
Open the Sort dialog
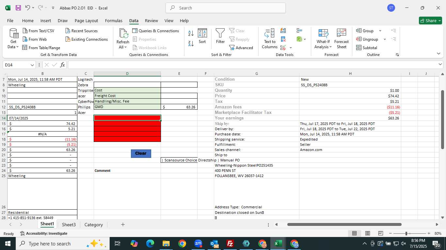pos(202,36)
